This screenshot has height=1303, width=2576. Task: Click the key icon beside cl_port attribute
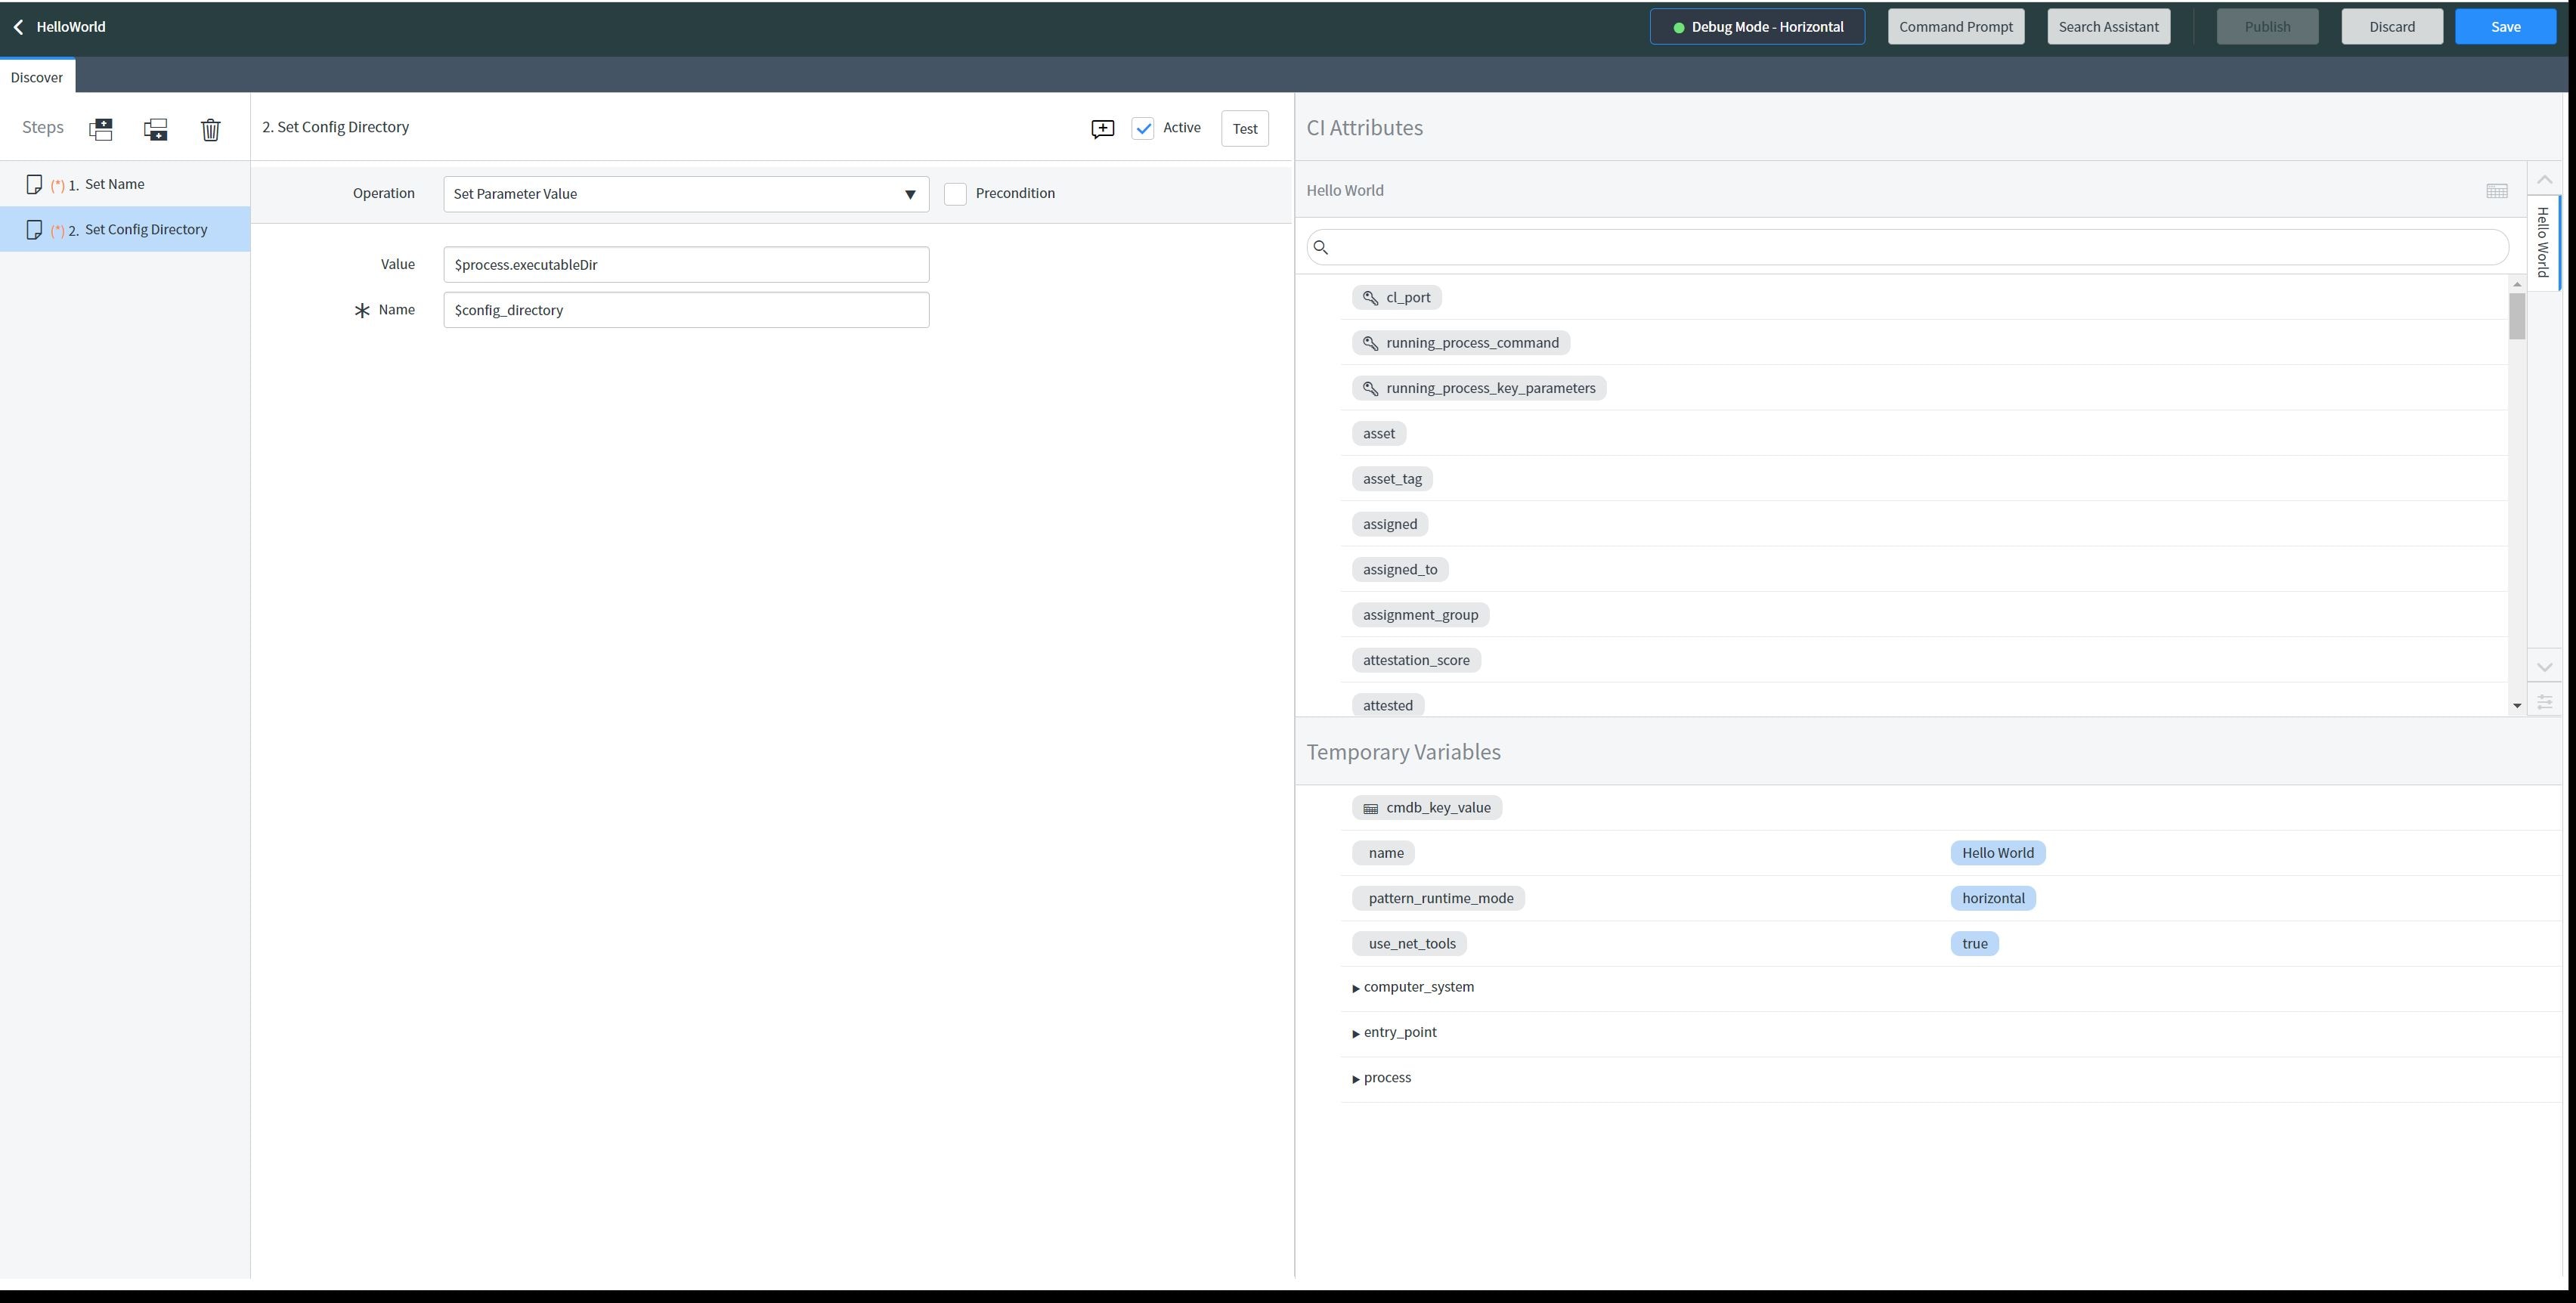click(1370, 296)
